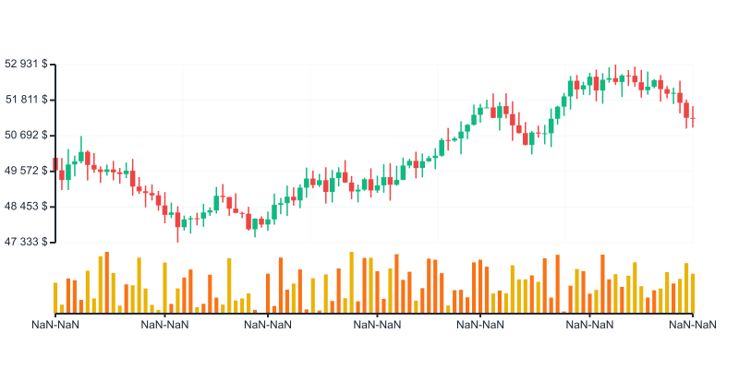The height and width of the screenshot is (369, 739).
Task: Click the lowest candlestick wick near 47 333 $
Action: [178, 238]
